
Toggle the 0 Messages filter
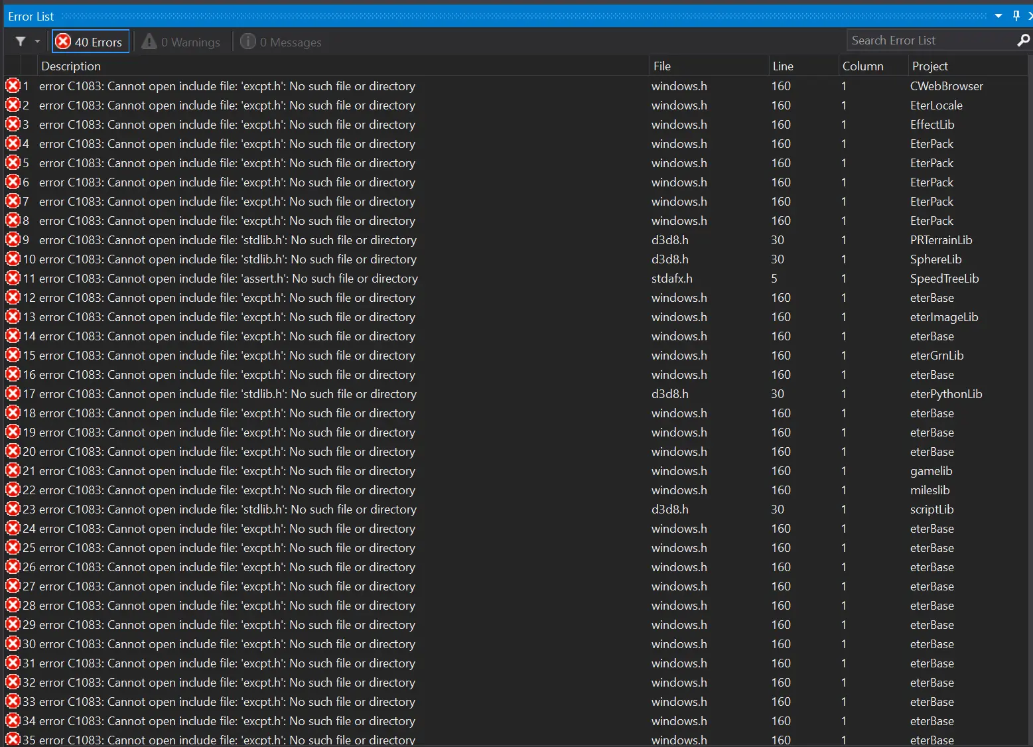tap(281, 42)
